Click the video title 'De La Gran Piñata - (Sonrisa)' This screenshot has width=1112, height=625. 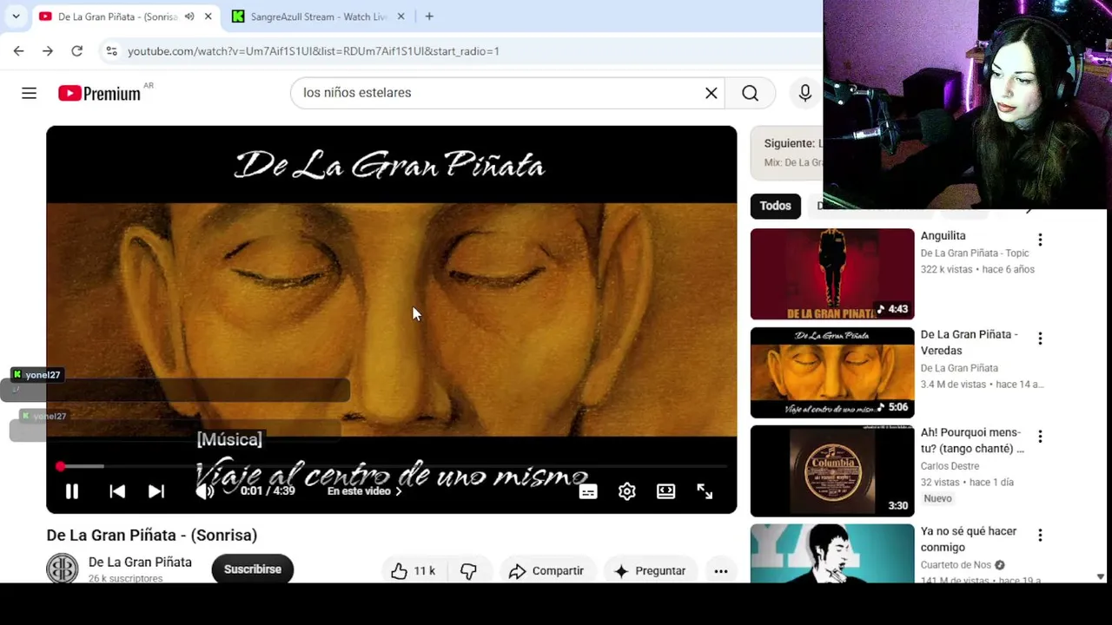(152, 536)
